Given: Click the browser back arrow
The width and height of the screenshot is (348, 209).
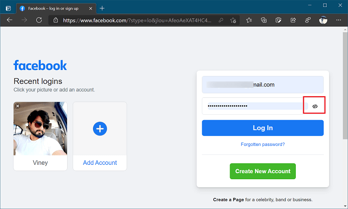Looking at the screenshot, I should click(x=9, y=20).
